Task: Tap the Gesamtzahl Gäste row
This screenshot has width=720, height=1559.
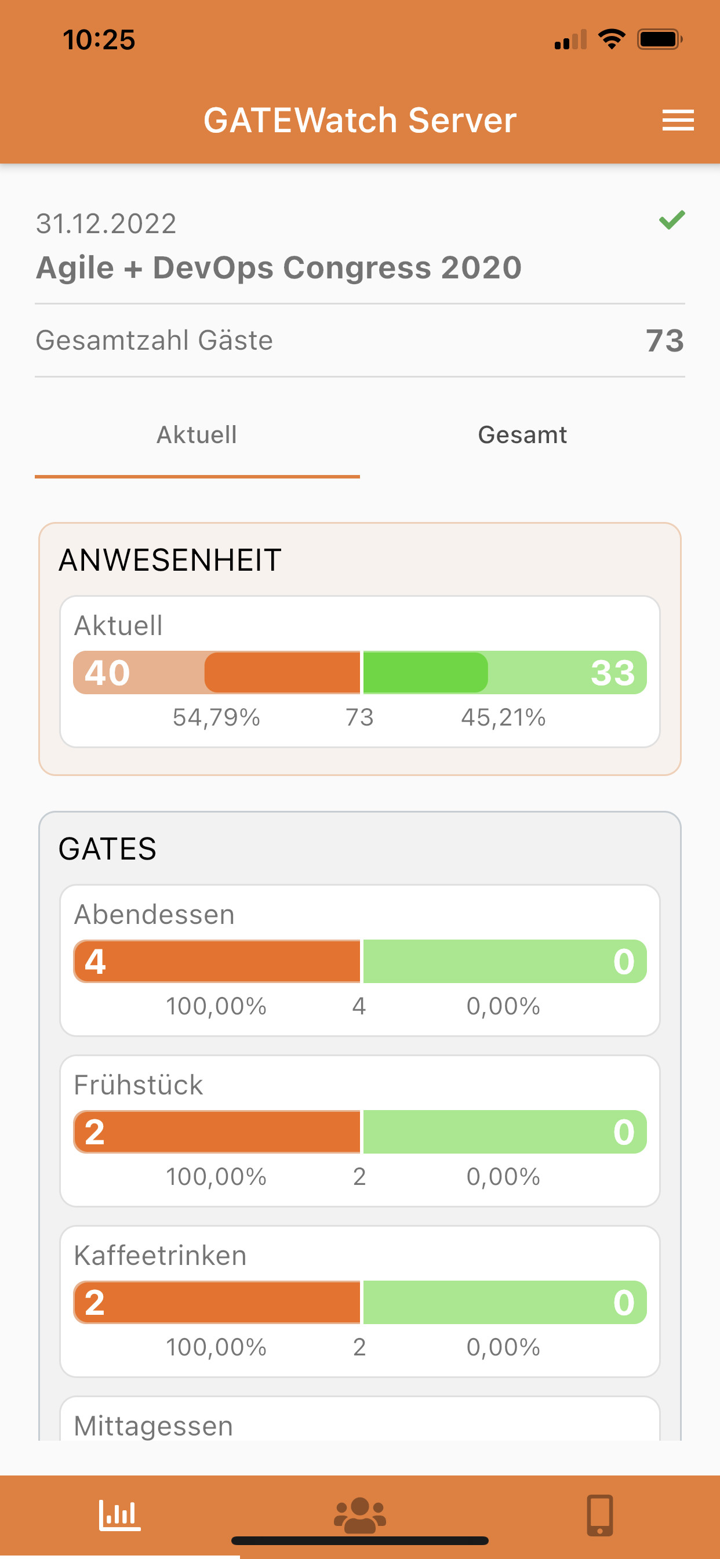Action: coord(360,340)
